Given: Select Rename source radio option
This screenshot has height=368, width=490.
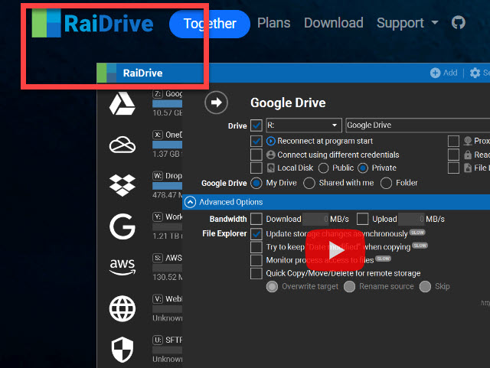Looking at the screenshot, I should pyautogui.click(x=349, y=286).
